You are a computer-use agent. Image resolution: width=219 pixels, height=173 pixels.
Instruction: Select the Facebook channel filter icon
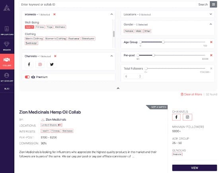click(x=29, y=64)
